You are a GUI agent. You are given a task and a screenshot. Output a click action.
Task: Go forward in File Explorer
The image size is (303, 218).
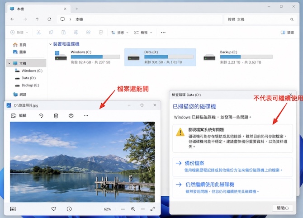[25, 19]
